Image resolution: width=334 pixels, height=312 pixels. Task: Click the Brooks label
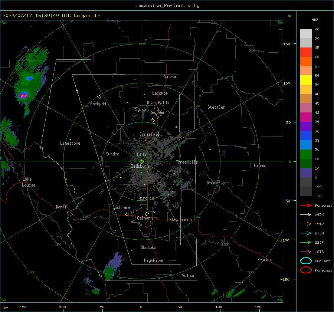coord(264,260)
